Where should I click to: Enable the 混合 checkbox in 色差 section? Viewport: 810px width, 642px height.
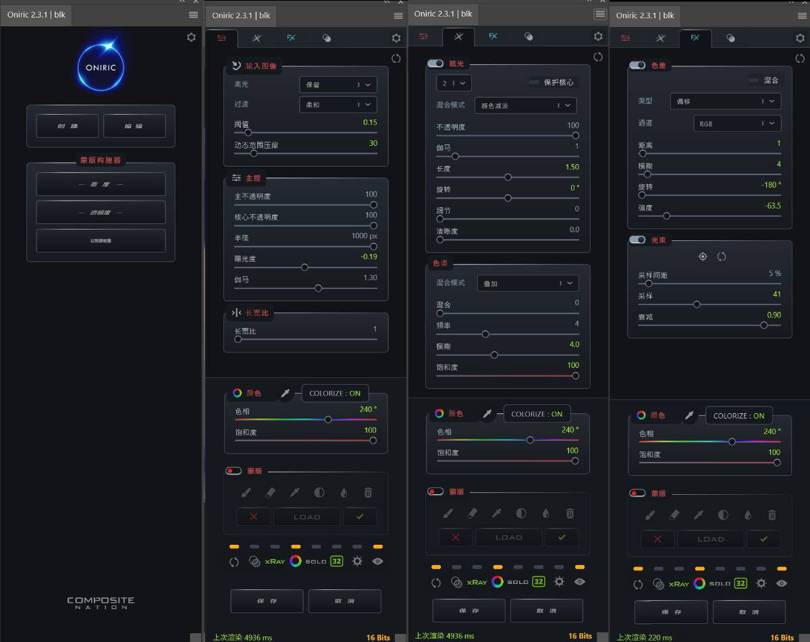(x=753, y=80)
